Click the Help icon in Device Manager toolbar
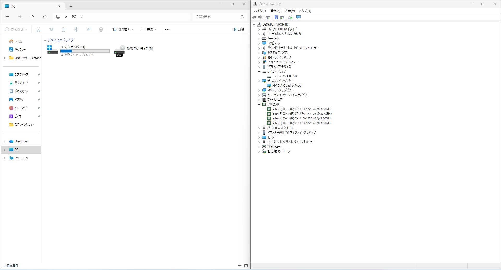 click(x=276, y=17)
